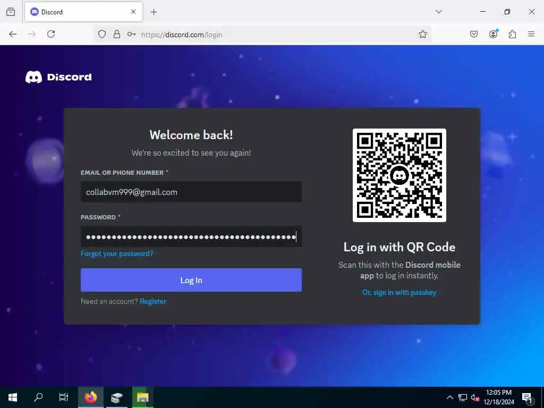The width and height of the screenshot is (544, 408).
Task: View site security via the padlock icon
Action: point(117,34)
